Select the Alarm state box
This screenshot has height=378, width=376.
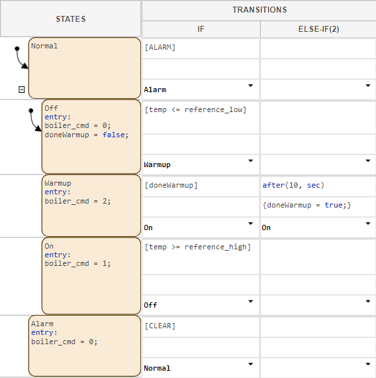tap(85, 346)
